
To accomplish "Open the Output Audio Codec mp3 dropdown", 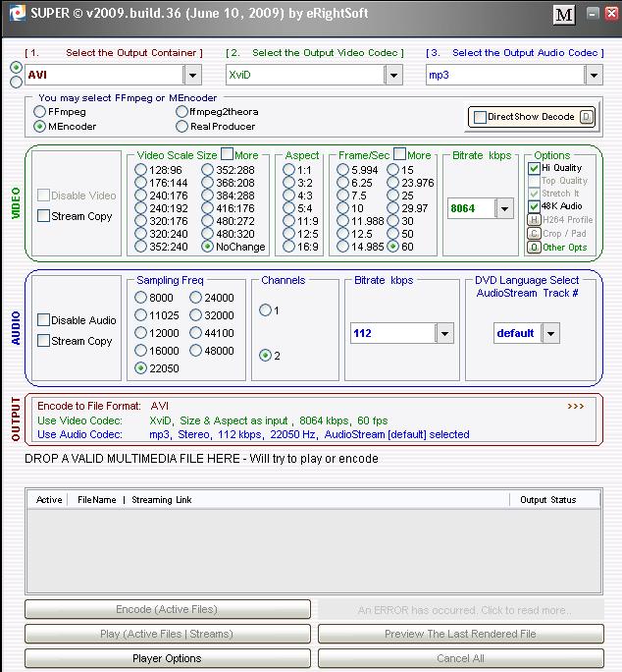I will (x=594, y=75).
